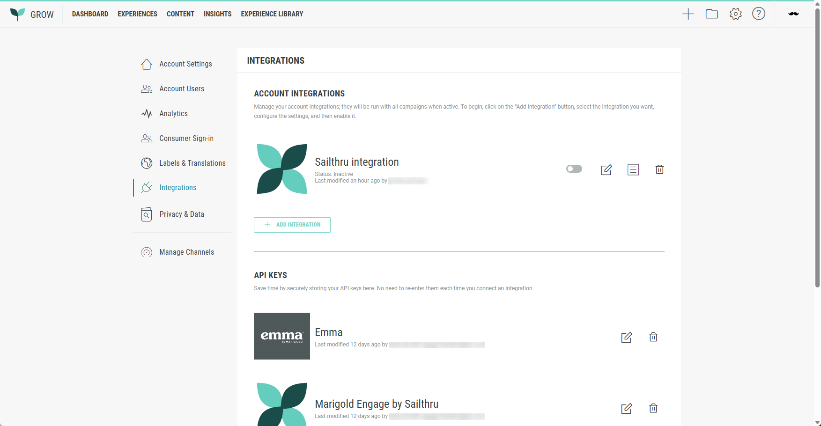The height and width of the screenshot is (426, 821).
Task: Delete the Sailthru integration
Action: 659,169
